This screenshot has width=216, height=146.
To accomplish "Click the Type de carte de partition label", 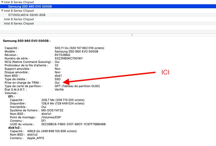I will pyautogui.click(x=23, y=86).
